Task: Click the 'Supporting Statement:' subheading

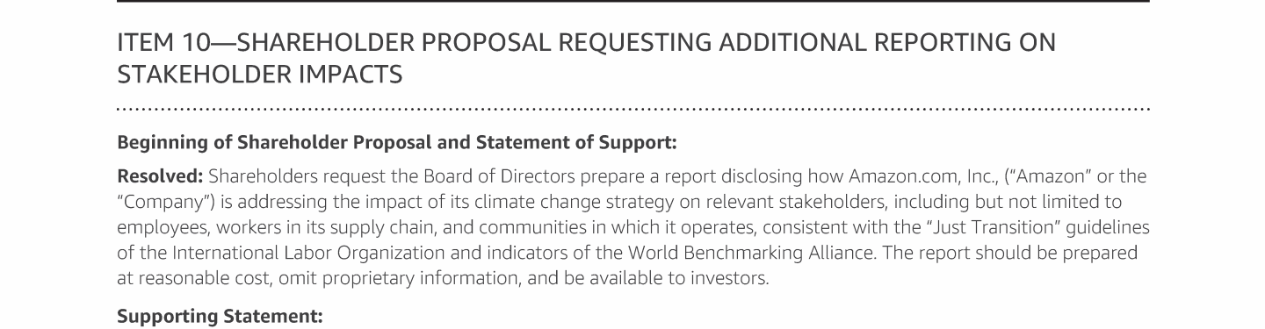Action: pos(220,315)
